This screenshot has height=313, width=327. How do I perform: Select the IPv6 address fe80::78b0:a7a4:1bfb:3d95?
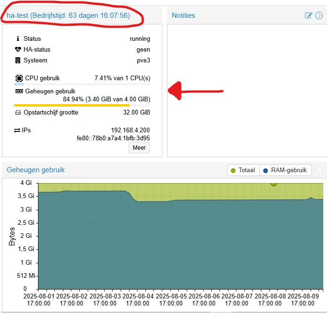click(x=113, y=138)
